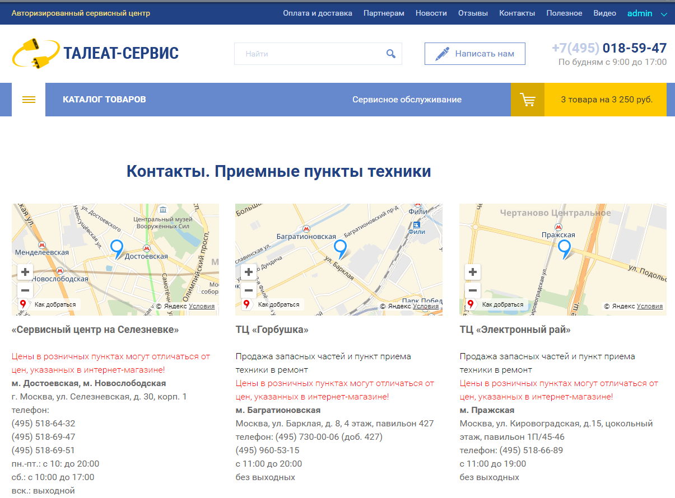675x498 pixels.
Task: Click Авторизированный сервисный центр text
Action: tap(81, 13)
